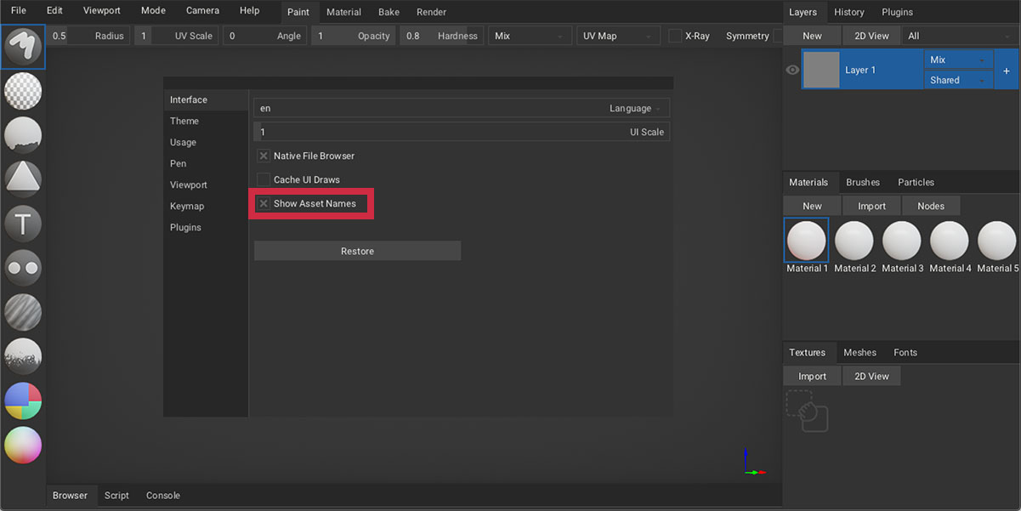Screen dimensions: 1021x511
Task: Open the Help menu
Action: [249, 11]
